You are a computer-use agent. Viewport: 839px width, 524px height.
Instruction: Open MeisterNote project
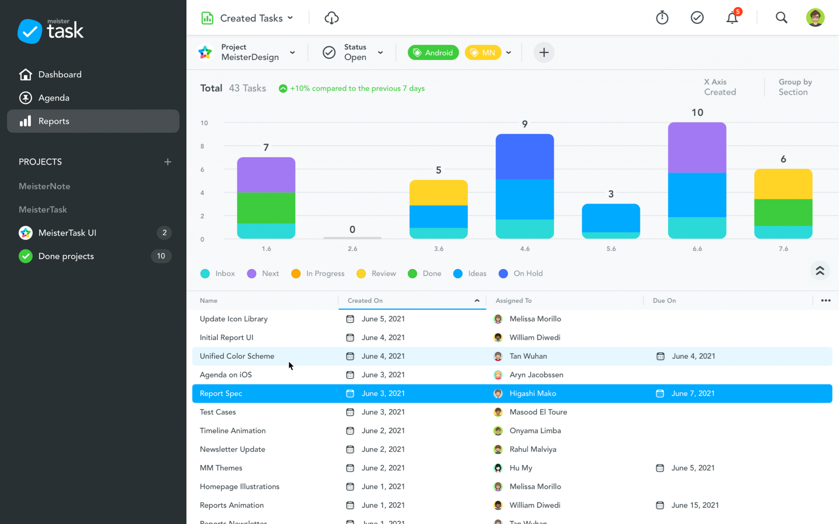click(x=44, y=186)
